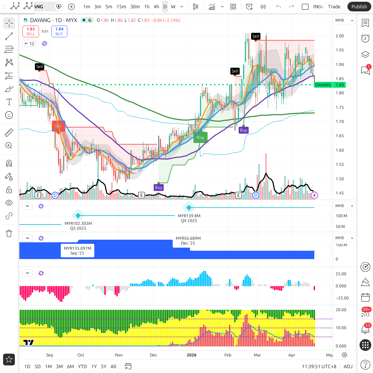
Task: Click the Q4 2025 diamond marker
Action: [x=189, y=208]
